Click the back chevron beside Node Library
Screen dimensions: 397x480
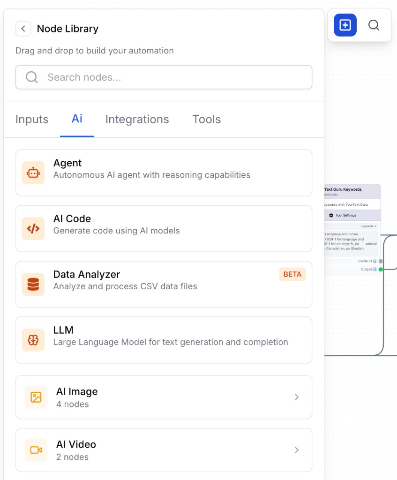tap(23, 29)
